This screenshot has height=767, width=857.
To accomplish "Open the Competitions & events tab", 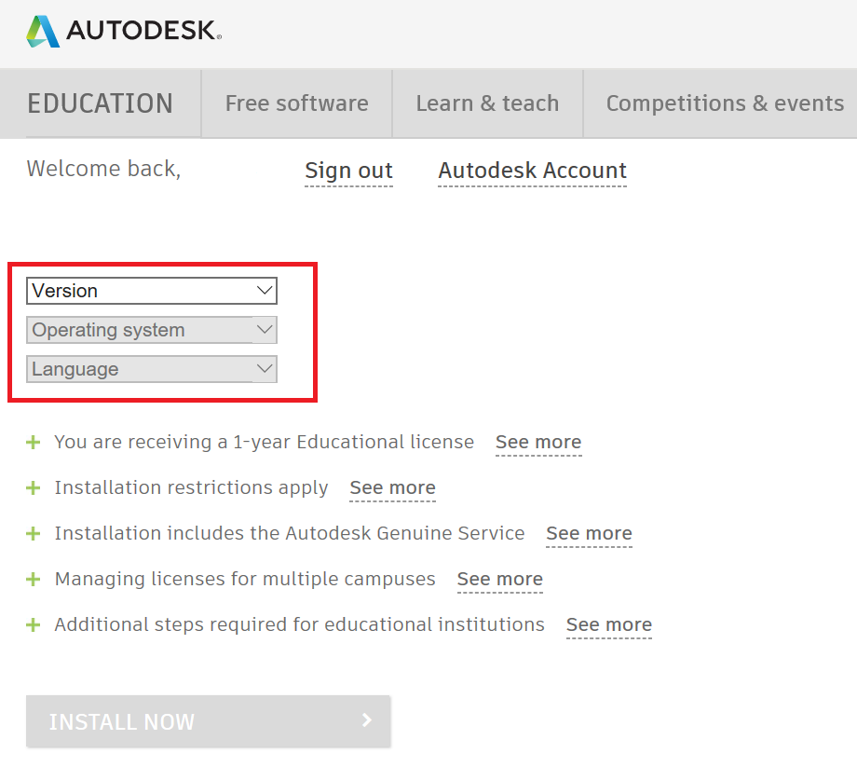I will click(x=725, y=103).
